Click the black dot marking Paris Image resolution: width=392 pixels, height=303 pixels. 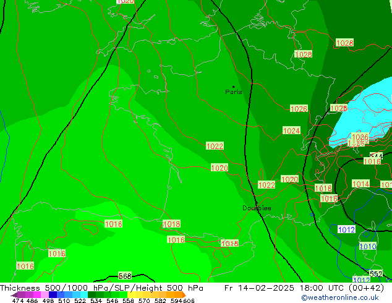pos(234,87)
